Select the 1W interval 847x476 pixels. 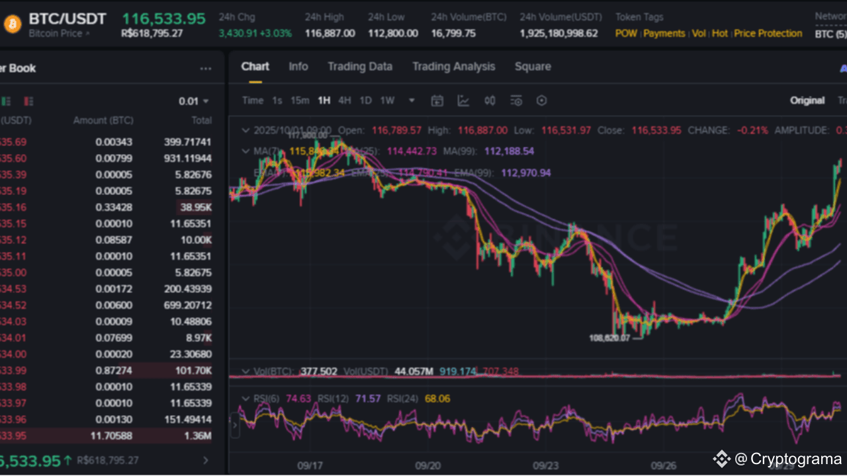387,100
